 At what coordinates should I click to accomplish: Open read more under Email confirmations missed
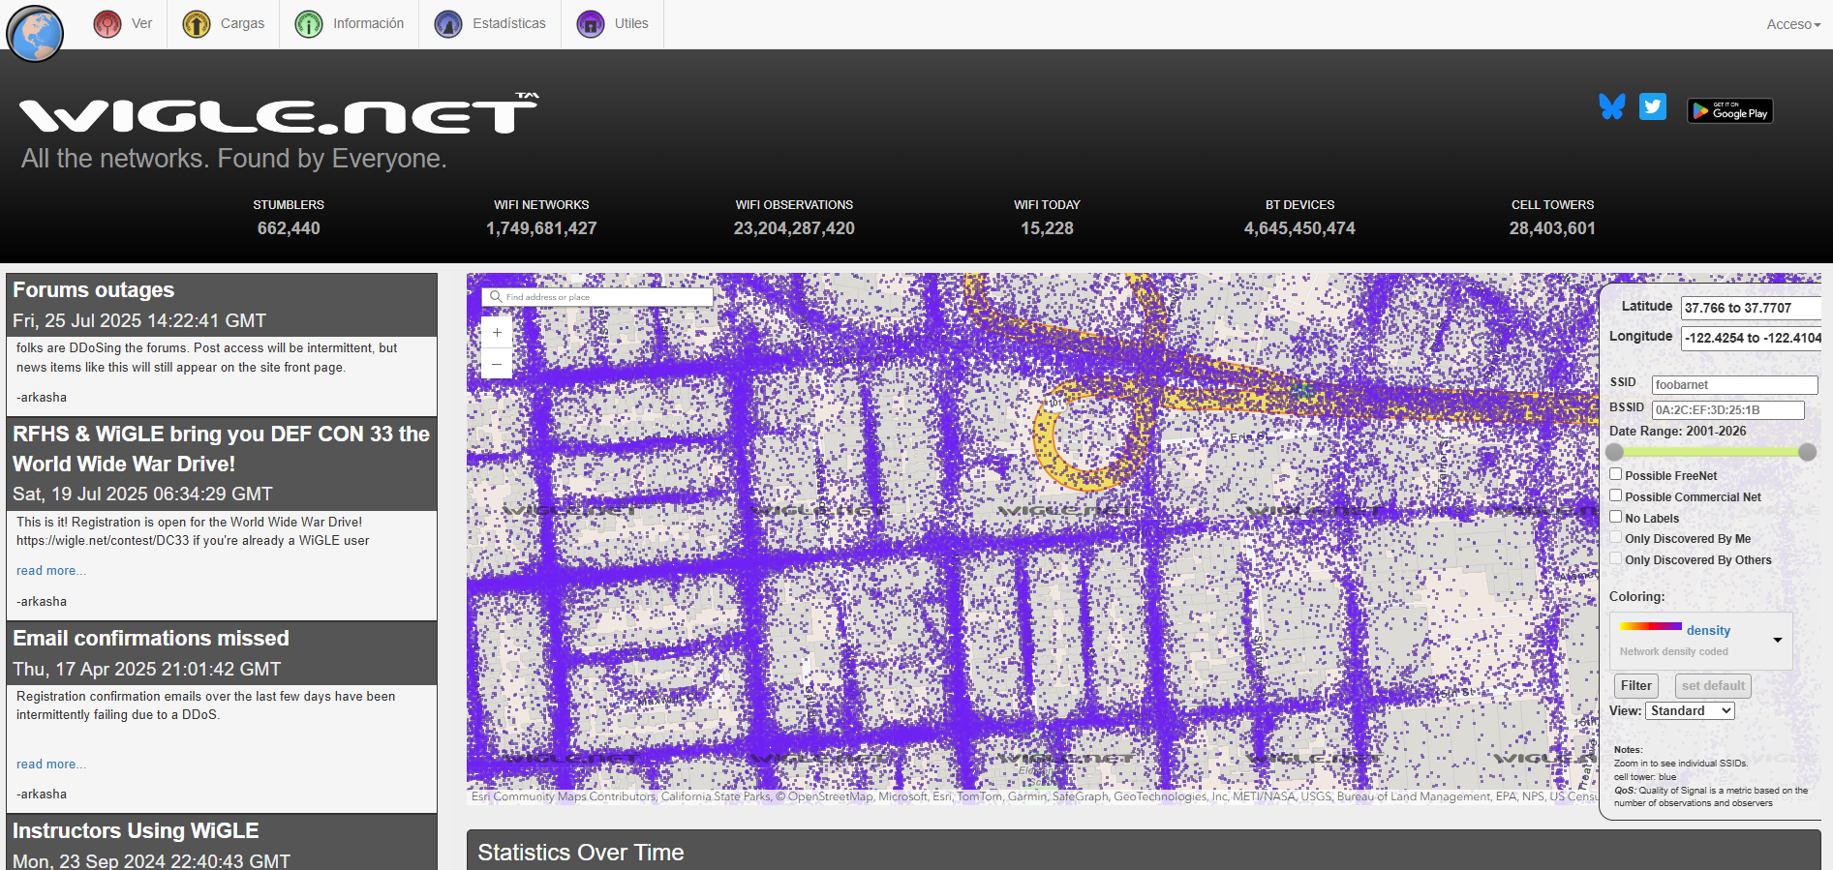[51, 765]
